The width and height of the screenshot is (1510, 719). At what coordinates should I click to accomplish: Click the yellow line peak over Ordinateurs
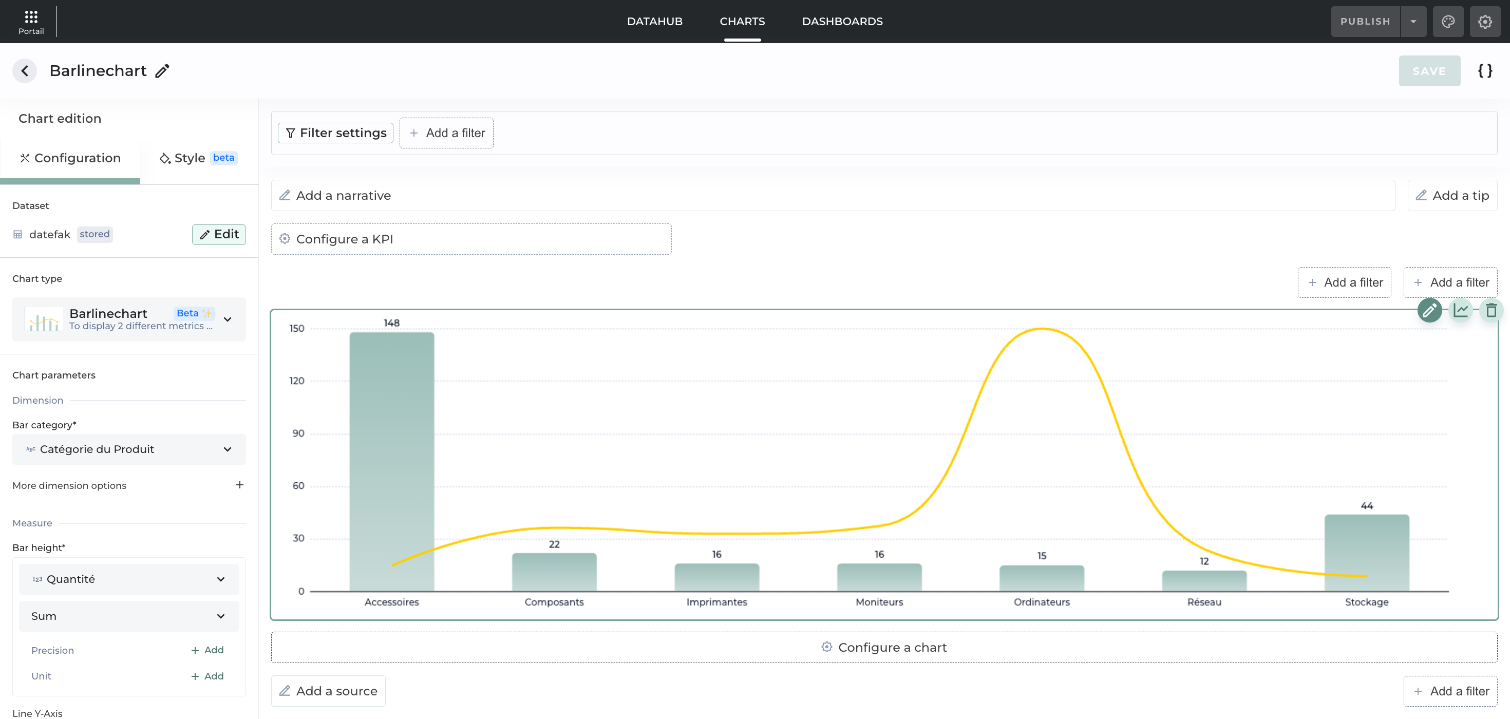click(1042, 329)
